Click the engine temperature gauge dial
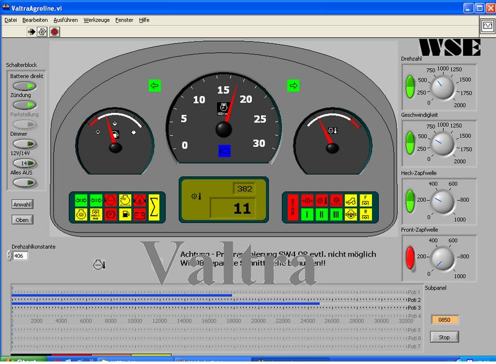496x364 pixels. click(x=332, y=141)
